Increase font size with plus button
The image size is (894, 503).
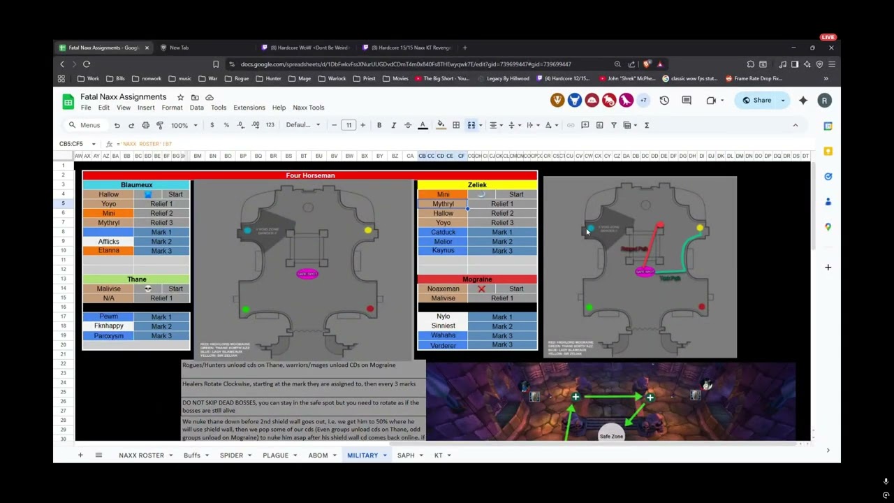click(x=362, y=125)
